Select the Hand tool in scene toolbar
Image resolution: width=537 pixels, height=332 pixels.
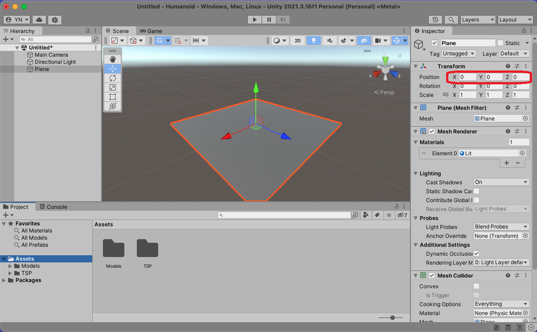tap(112, 59)
